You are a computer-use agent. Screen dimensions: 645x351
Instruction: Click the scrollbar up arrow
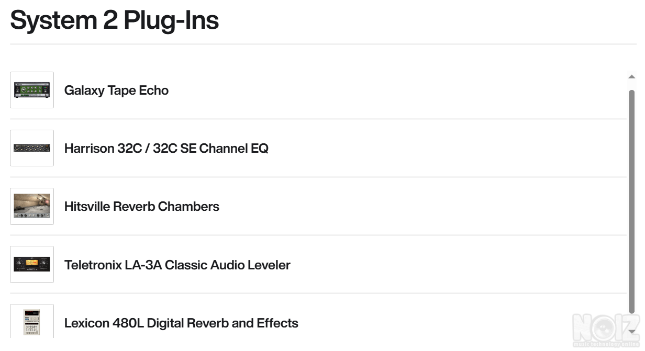tap(631, 77)
